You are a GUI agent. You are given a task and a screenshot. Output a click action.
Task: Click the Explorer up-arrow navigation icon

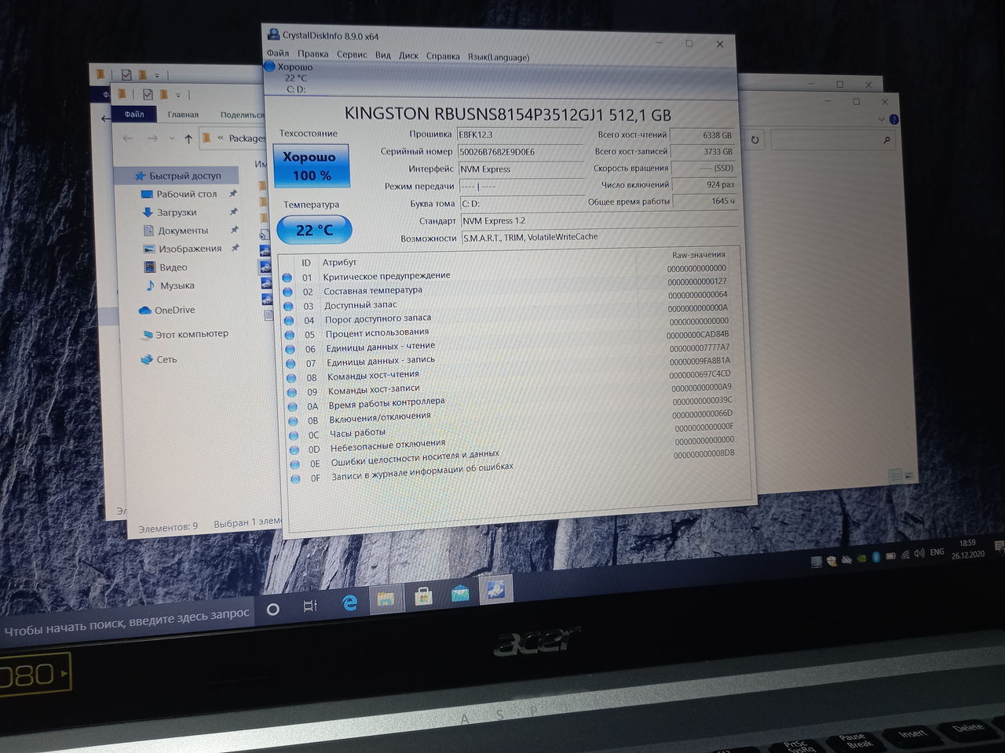[x=188, y=139]
